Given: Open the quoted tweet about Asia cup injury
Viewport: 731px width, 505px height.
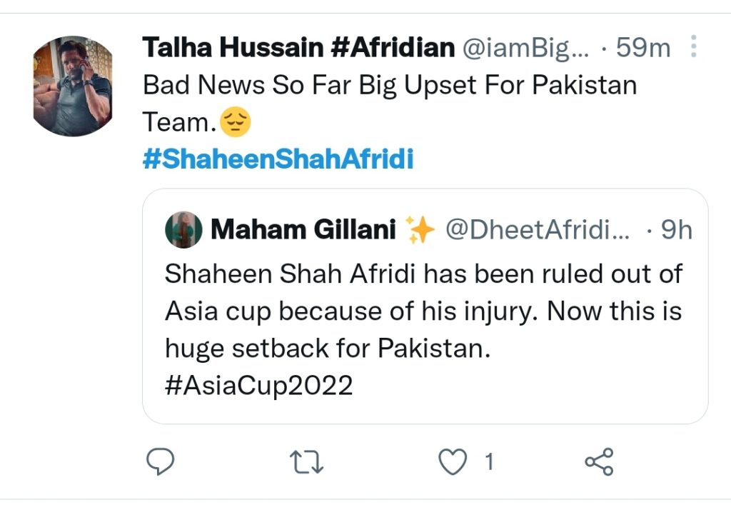Looking at the screenshot, I should [425, 306].
